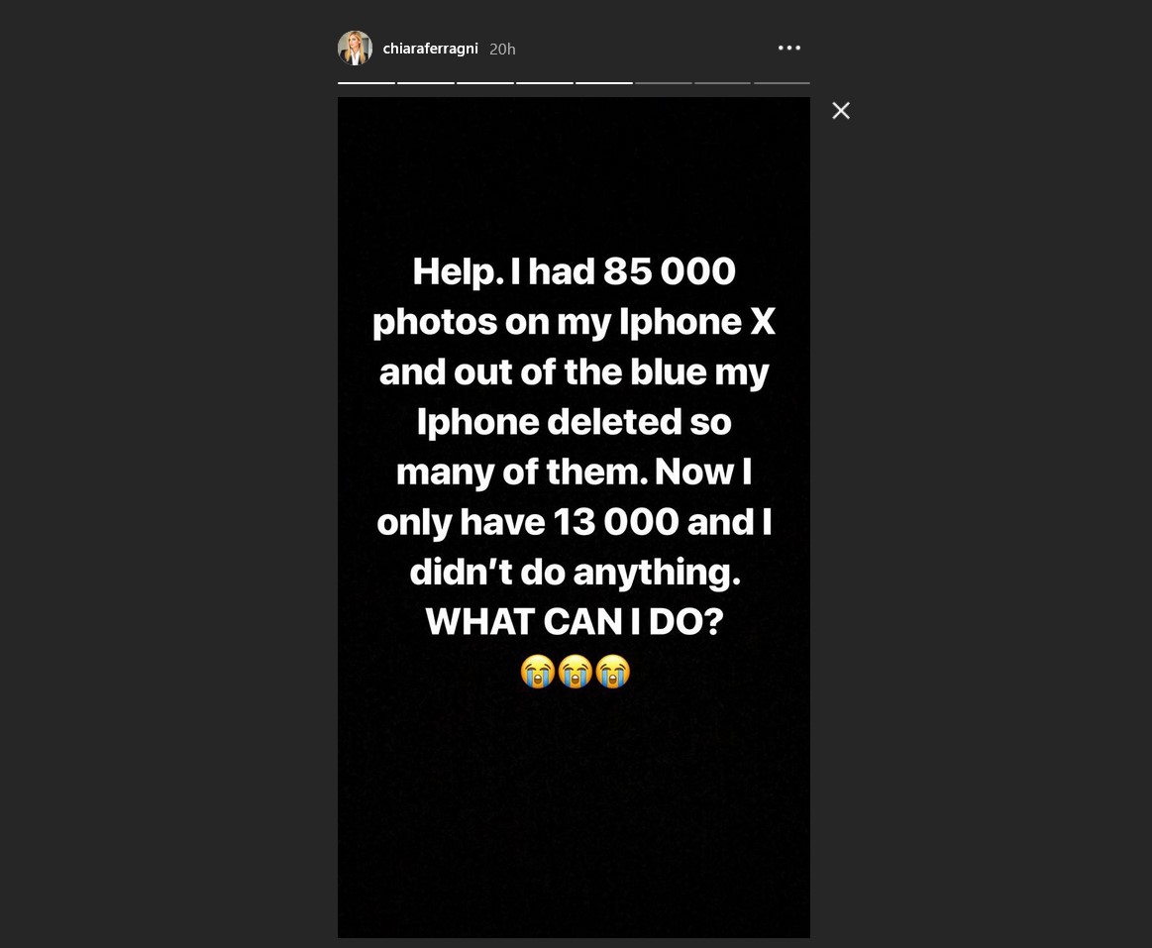Skip to the sixth story progress segment
The image size is (1152, 948).
(x=664, y=82)
